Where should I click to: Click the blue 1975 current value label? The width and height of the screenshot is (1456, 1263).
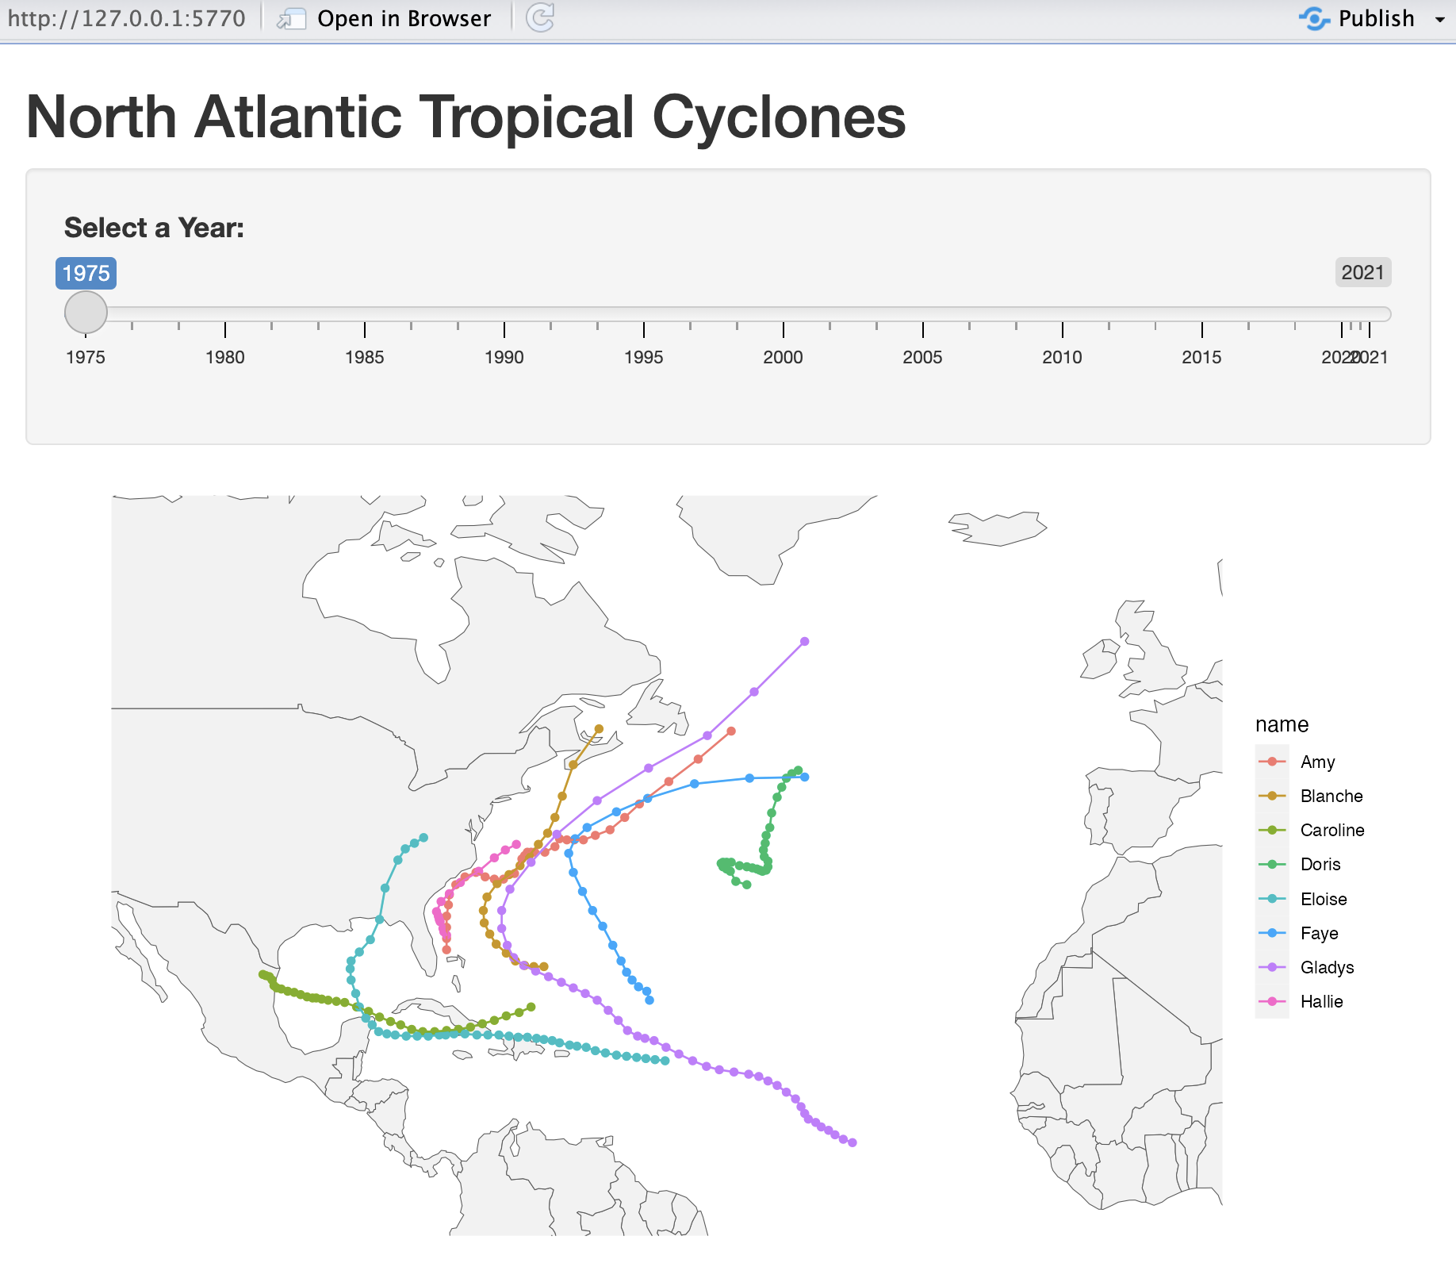click(x=86, y=273)
